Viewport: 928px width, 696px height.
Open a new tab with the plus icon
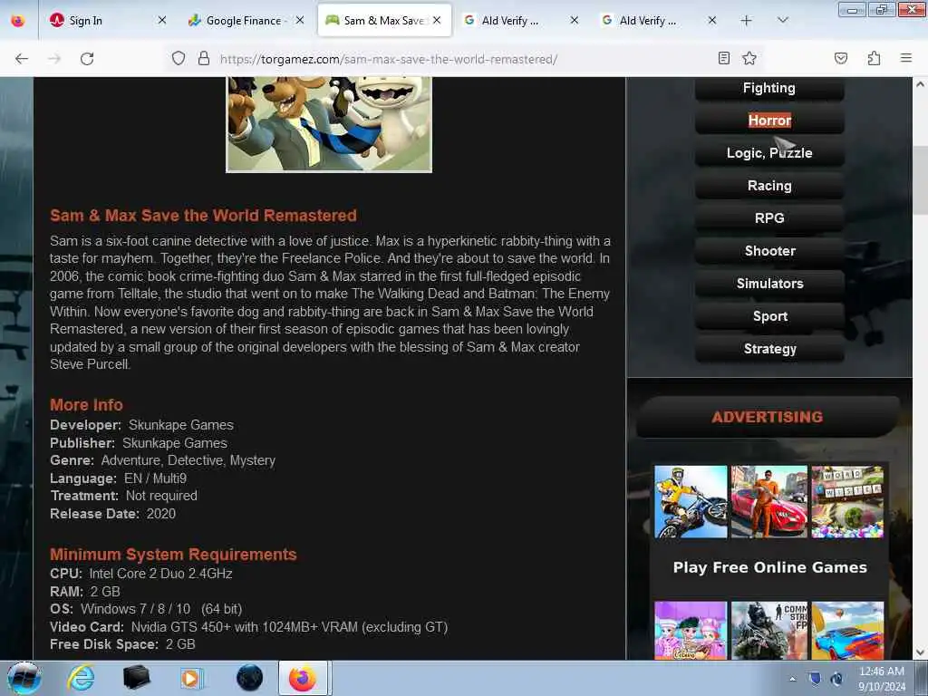point(747,21)
